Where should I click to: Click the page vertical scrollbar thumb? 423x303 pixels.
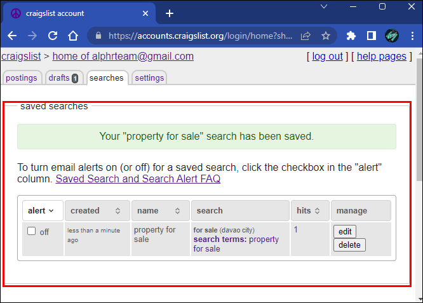point(419,119)
